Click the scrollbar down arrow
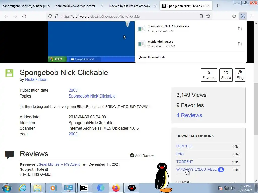The height and width of the screenshot is (193, 258). click(256, 181)
